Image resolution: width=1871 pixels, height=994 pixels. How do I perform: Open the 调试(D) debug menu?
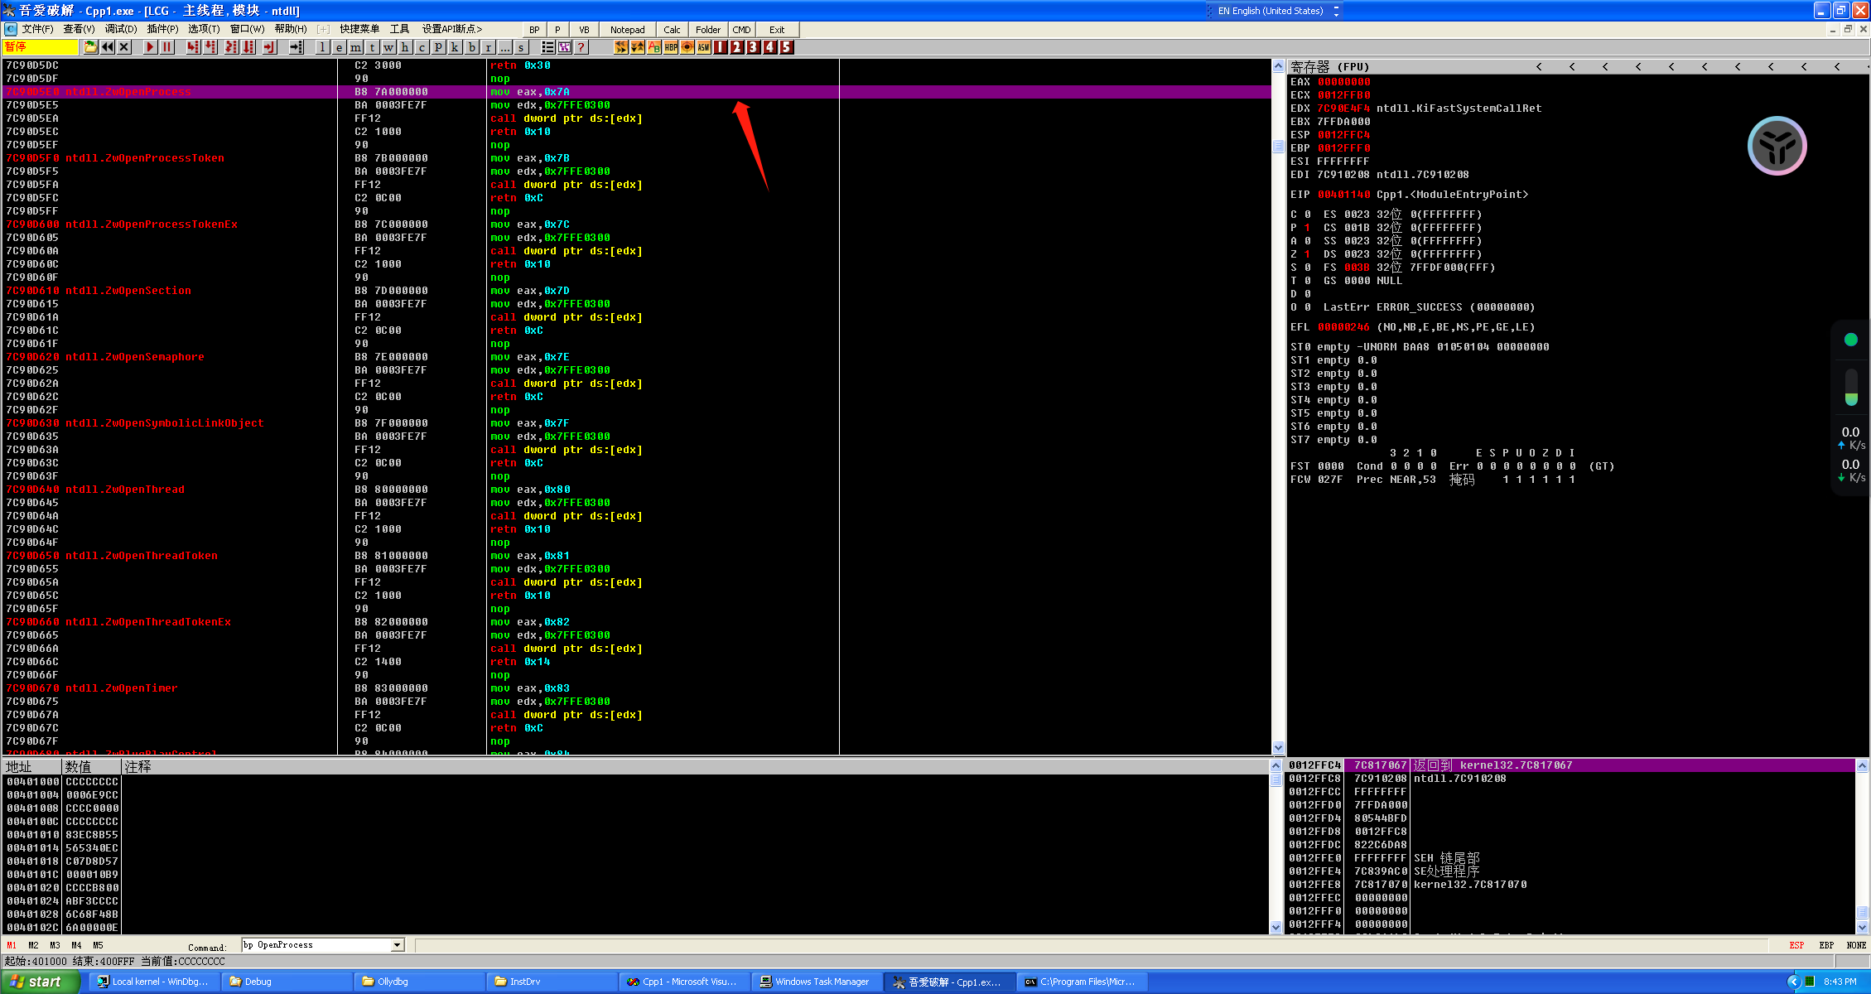pos(121,29)
